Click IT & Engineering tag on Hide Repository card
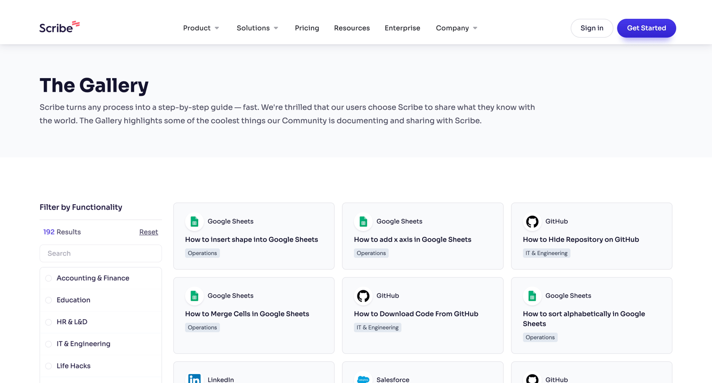 pyautogui.click(x=546, y=253)
